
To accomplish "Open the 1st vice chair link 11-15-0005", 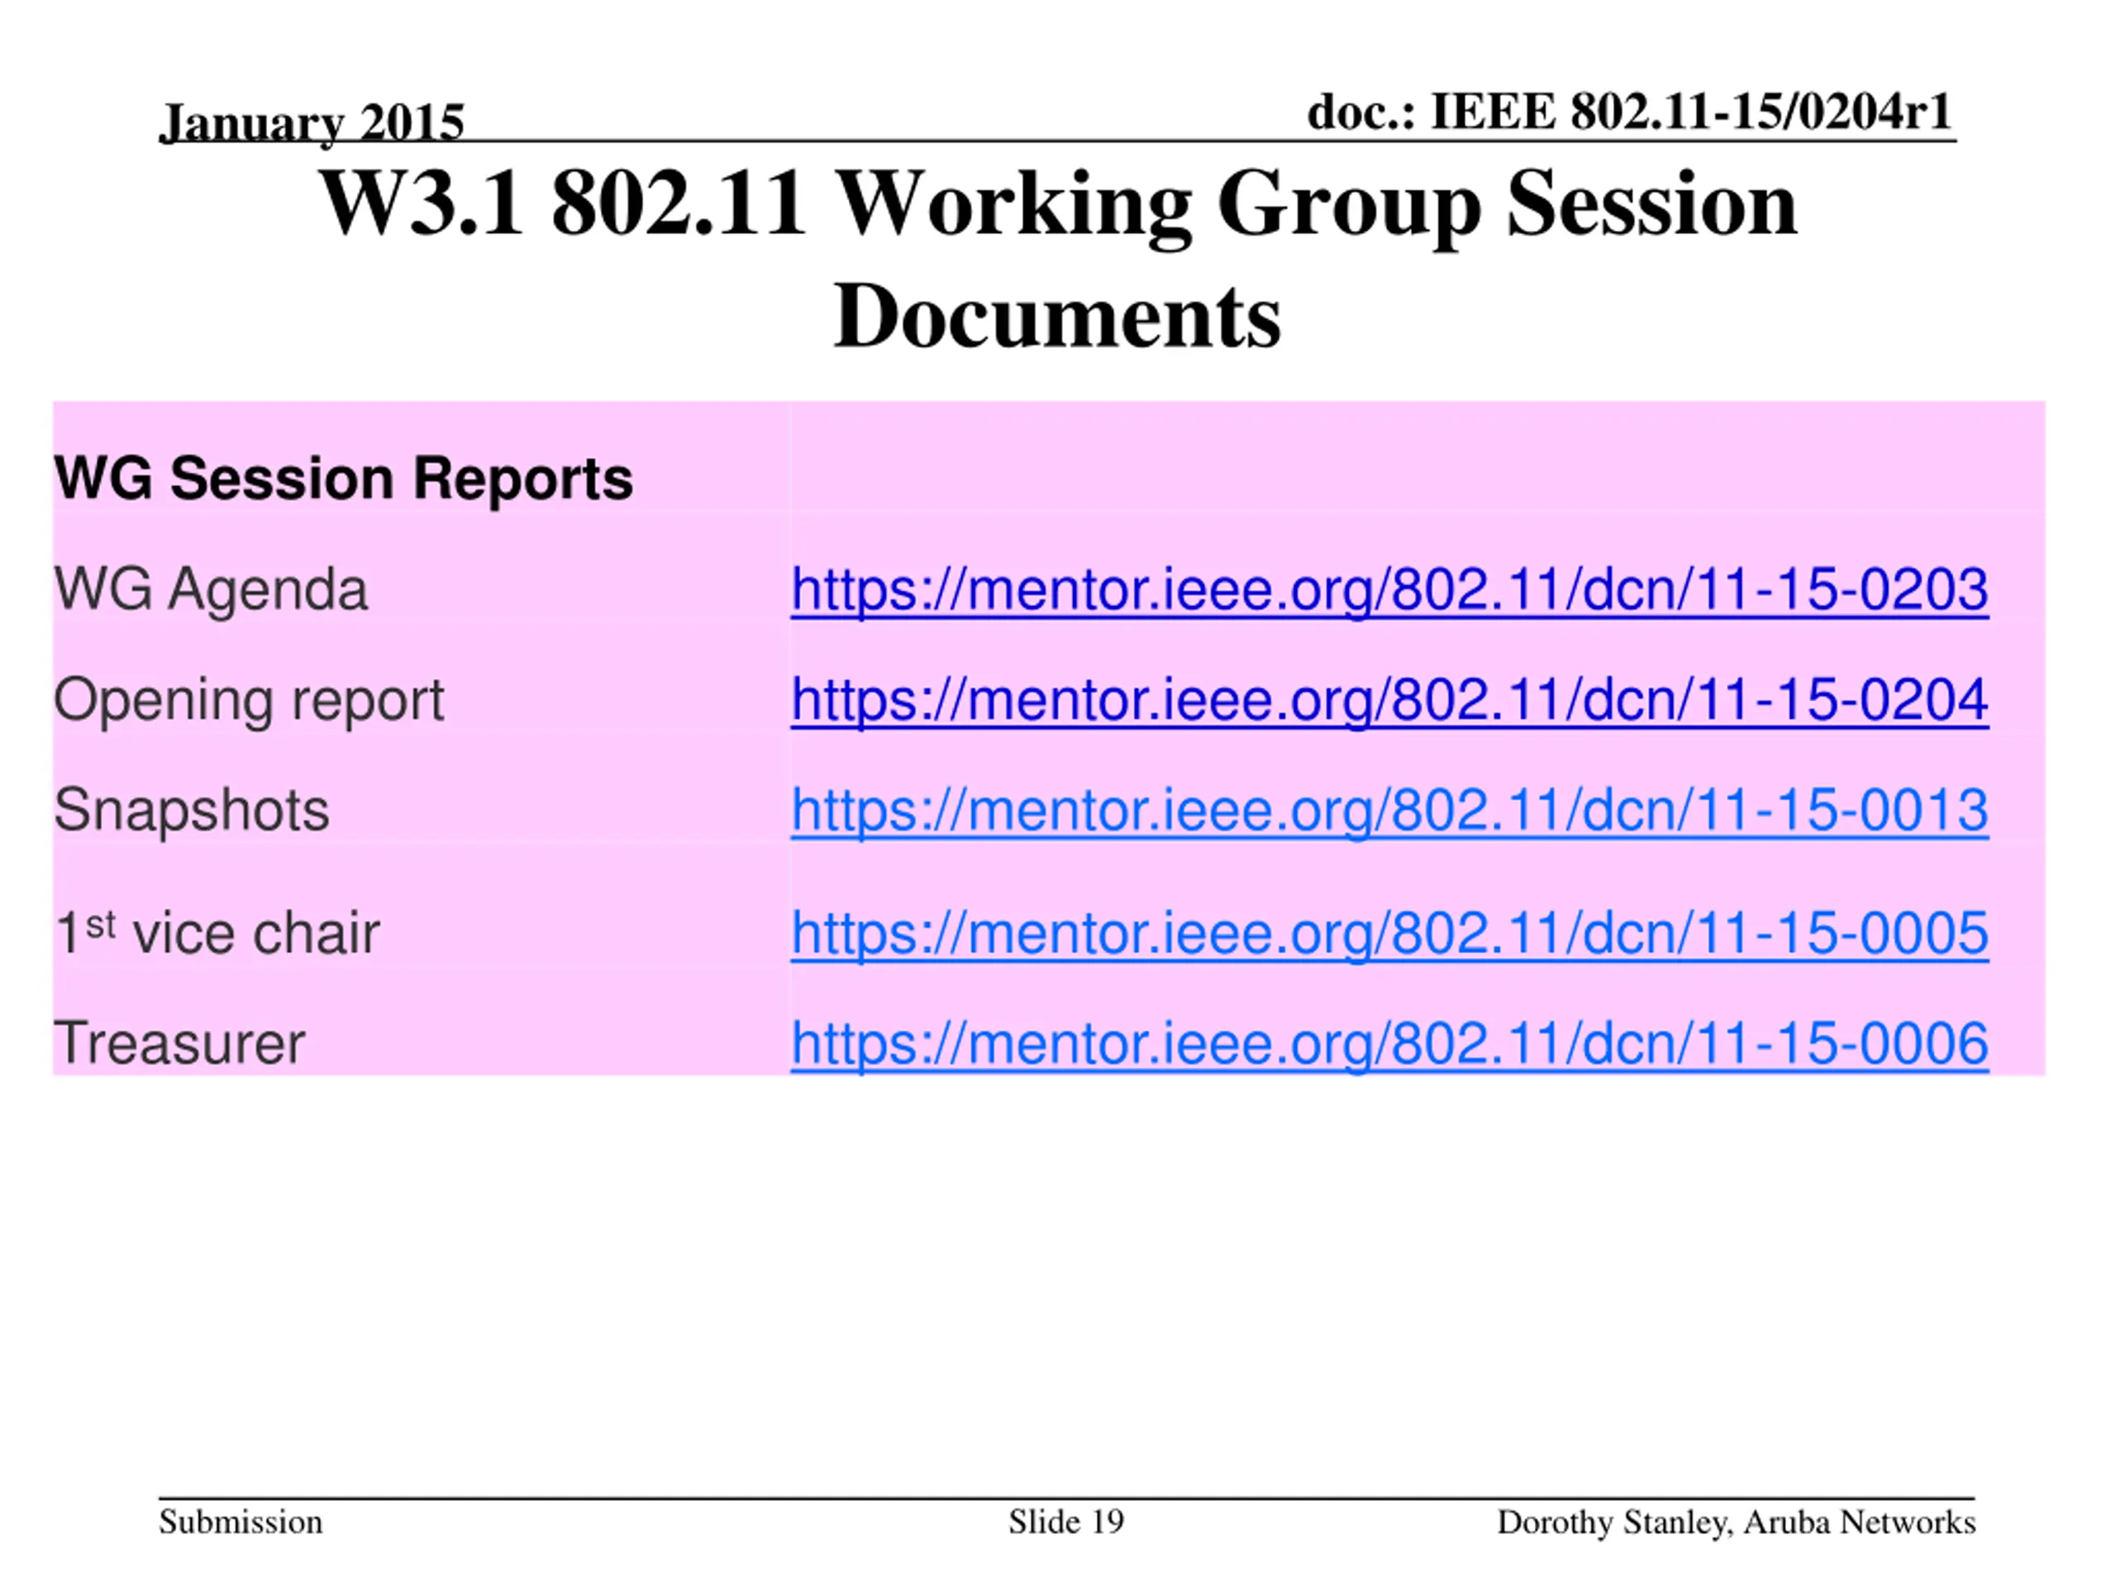I will point(1389,932).
